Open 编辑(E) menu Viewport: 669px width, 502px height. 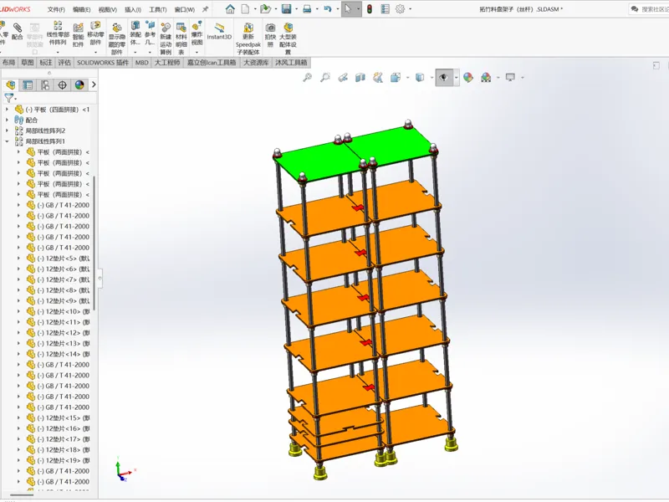81,9
